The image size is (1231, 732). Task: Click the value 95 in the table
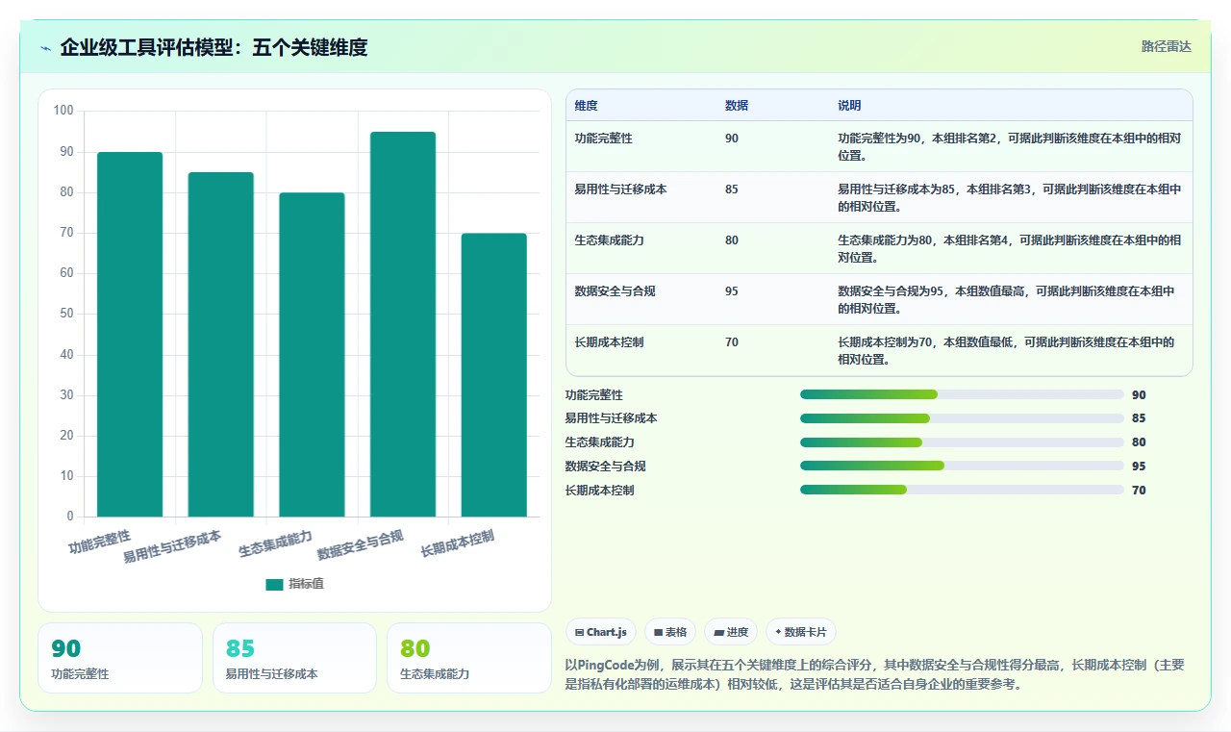732,291
